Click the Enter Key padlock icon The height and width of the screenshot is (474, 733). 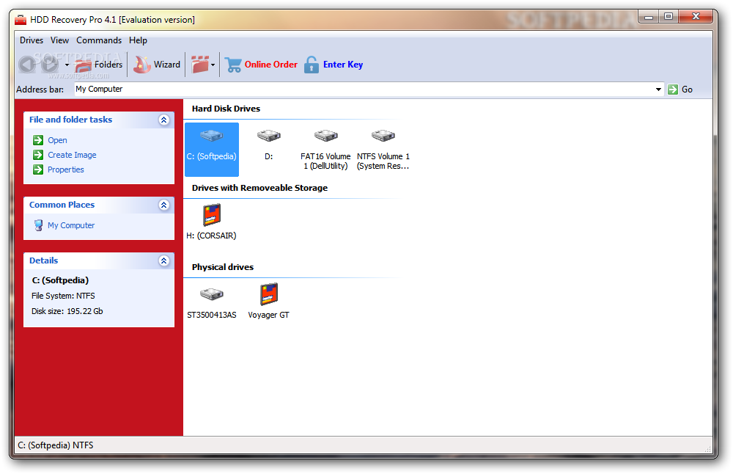click(x=312, y=65)
